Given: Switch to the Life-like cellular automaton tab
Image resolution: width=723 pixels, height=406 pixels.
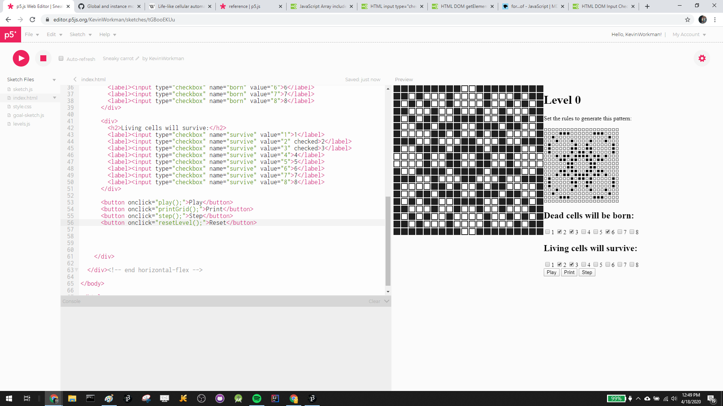Looking at the screenshot, I should point(180,6).
